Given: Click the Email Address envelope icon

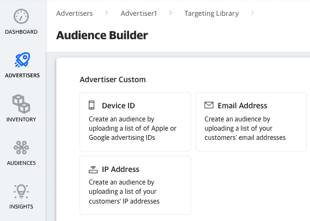Looking at the screenshot, I should pyautogui.click(x=209, y=105).
